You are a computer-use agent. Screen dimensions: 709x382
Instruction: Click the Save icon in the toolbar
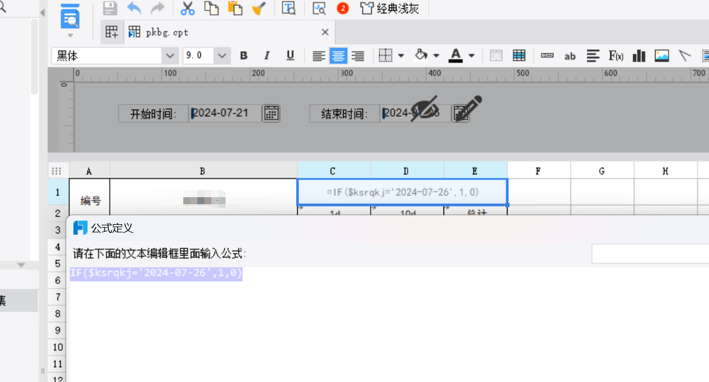coord(110,8)
